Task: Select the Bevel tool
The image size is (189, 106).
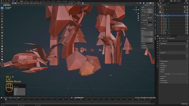Action: pyautogui.click(x=2, y=39)
